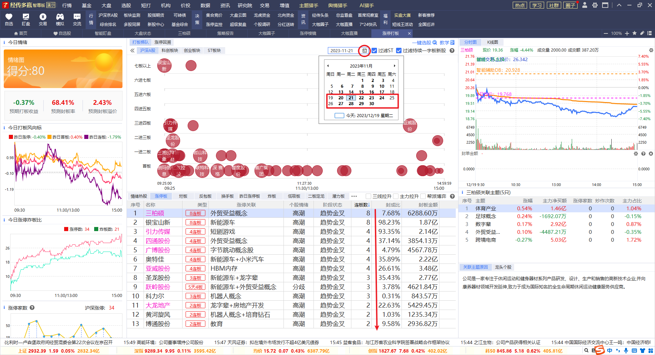
Task: Open the 封单金额 panel gear icon
Action: tap(636, 154)
